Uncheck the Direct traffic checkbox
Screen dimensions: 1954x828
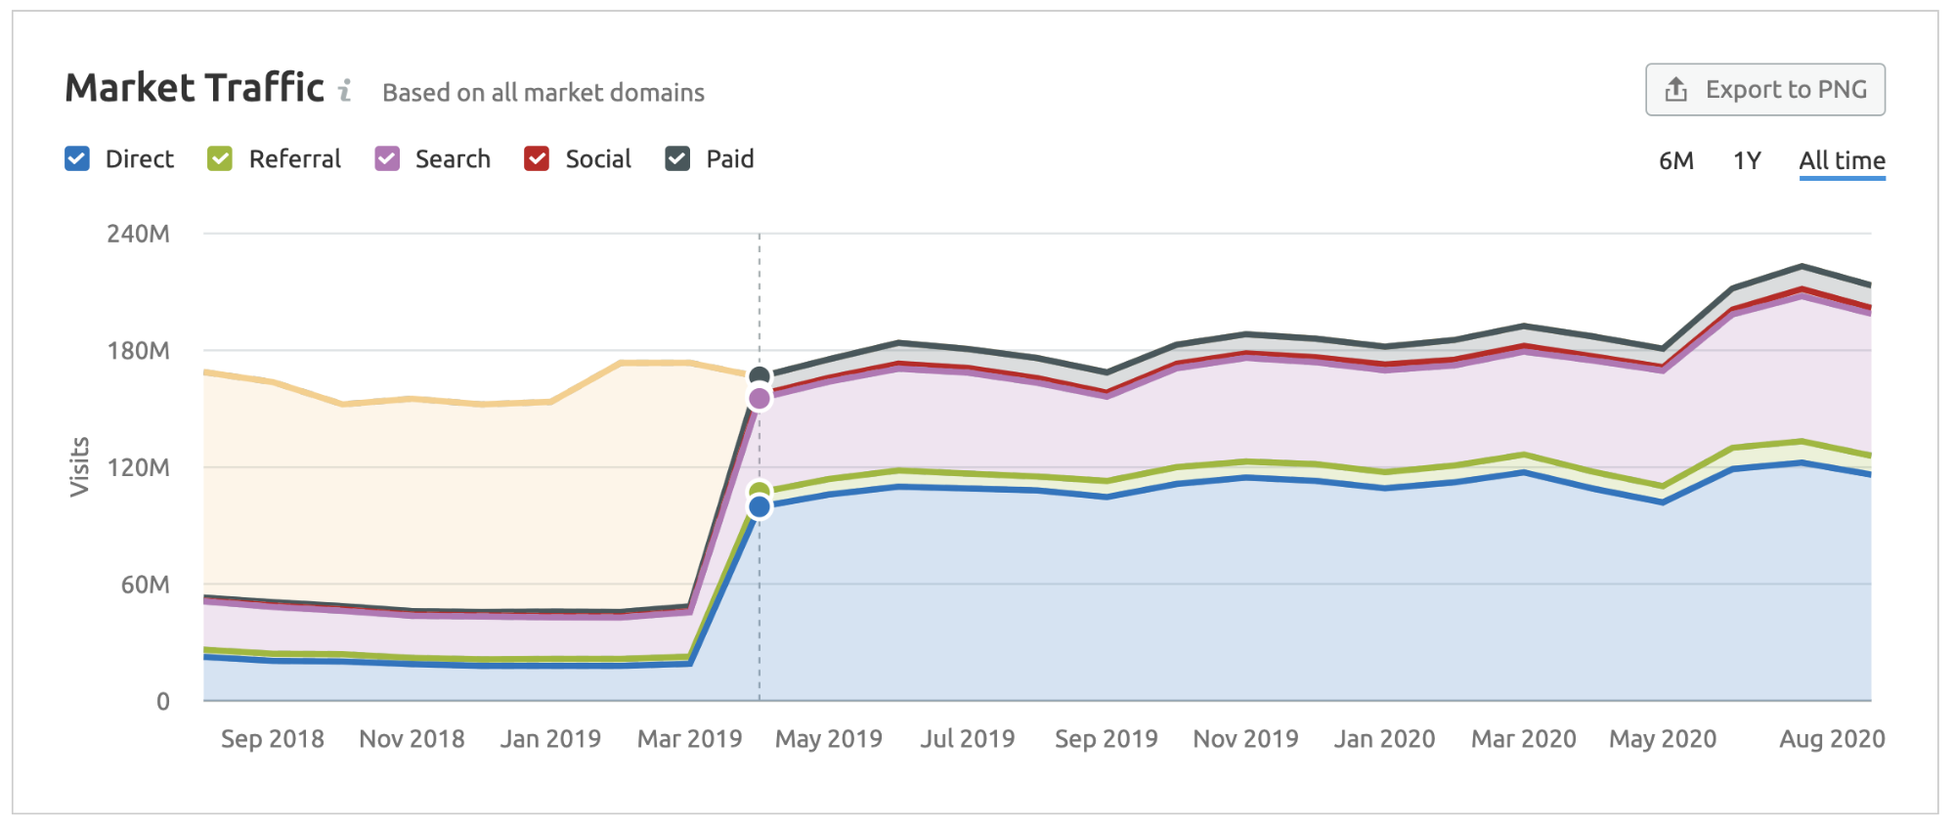point(77,159)
